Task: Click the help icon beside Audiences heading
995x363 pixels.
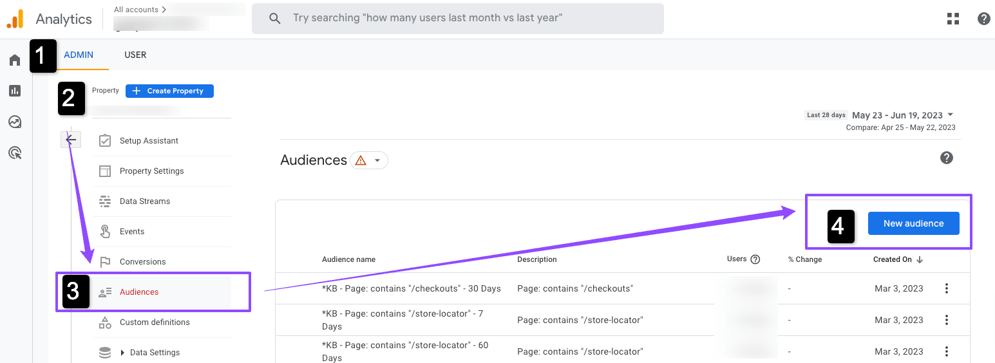Action: (947, 158)
